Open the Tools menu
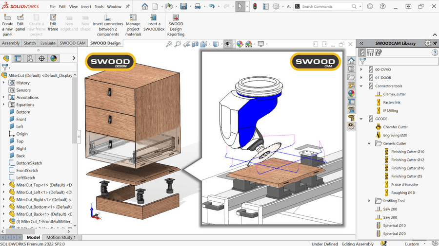This screenshot has height=246, width=439. pos(99,7)
